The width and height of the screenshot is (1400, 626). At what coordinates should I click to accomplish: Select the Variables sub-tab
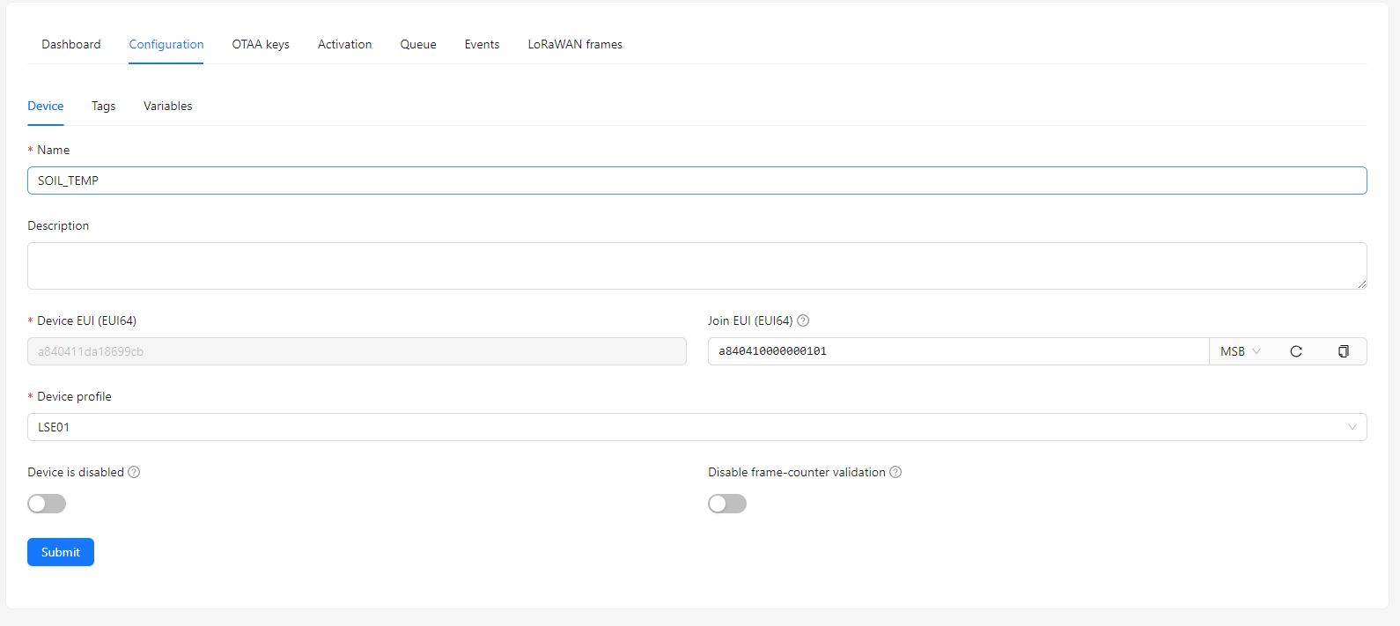pyautogui.click(x=167, y=106)
